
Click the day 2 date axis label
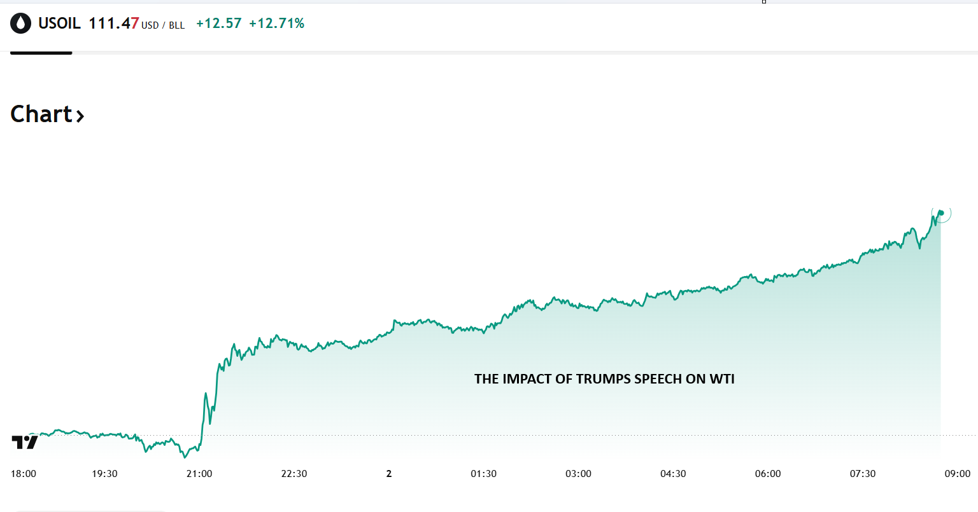point(389,474)
